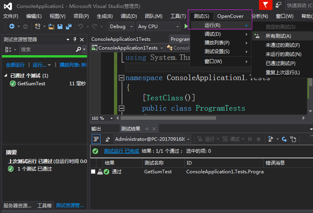Click the red notification flag icon

265,5
